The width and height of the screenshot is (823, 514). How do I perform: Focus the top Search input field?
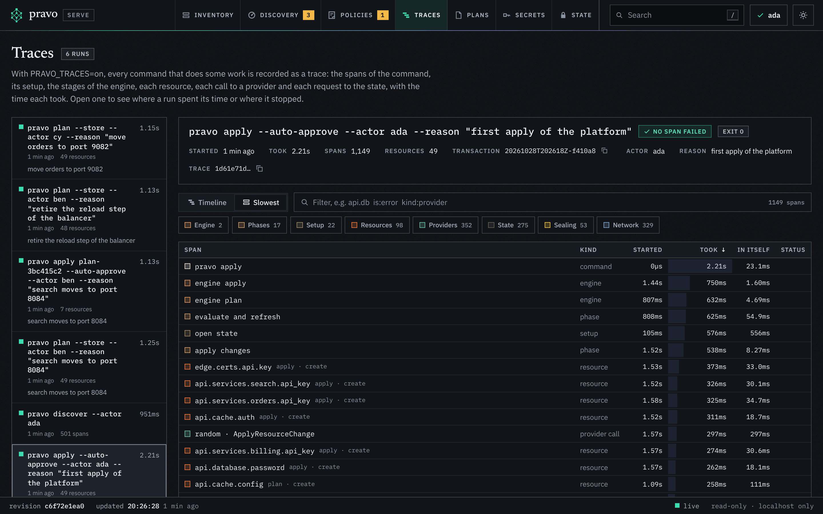(x=677, y=15)
